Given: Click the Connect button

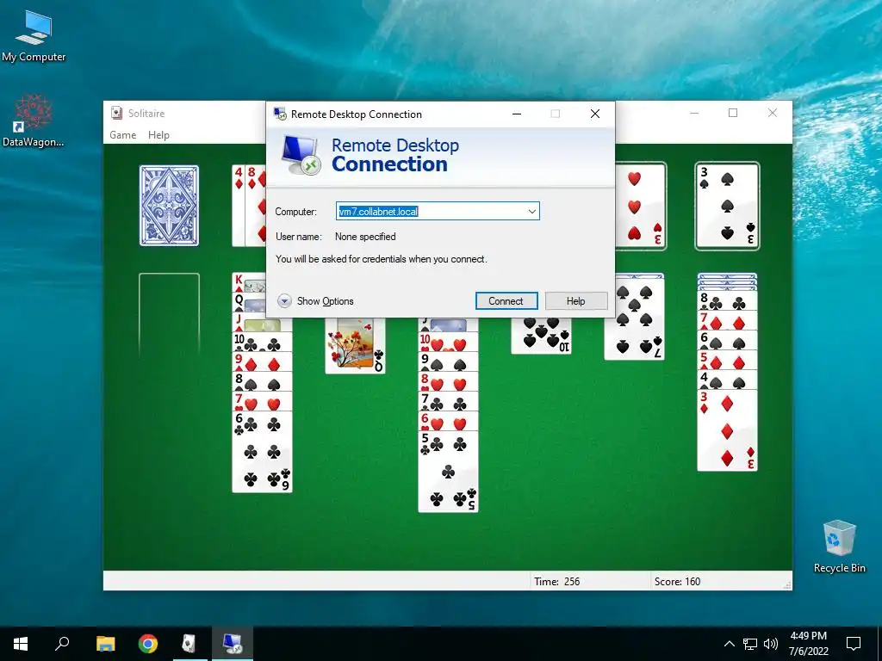Looking at the screenshot, I should pyautogui.click(x=506, y=300).
